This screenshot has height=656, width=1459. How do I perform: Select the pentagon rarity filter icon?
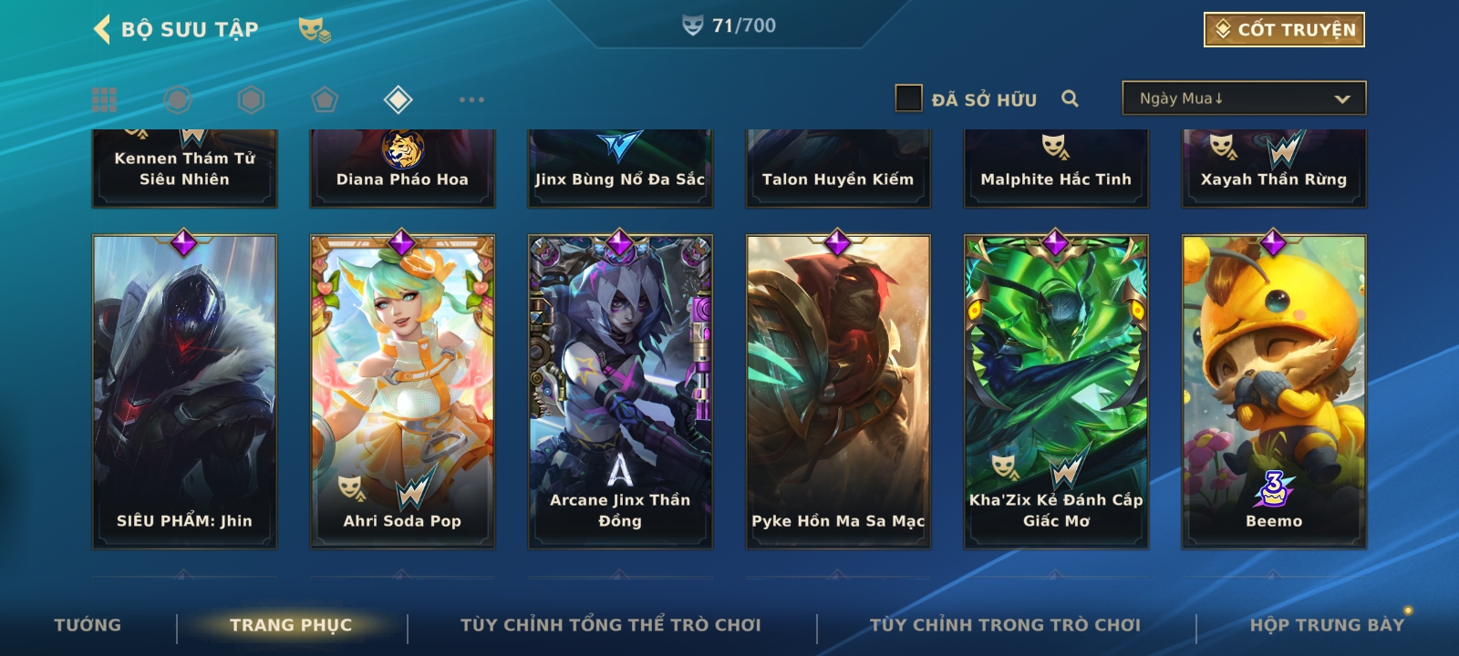(x=325, y=99)
